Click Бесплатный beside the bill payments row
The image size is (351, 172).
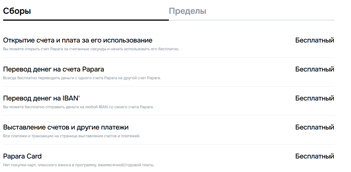click(314, 127)
